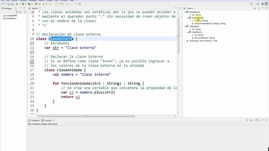
Task: Open the Run dropdown arrow
Action: click(x=26, y=4)
